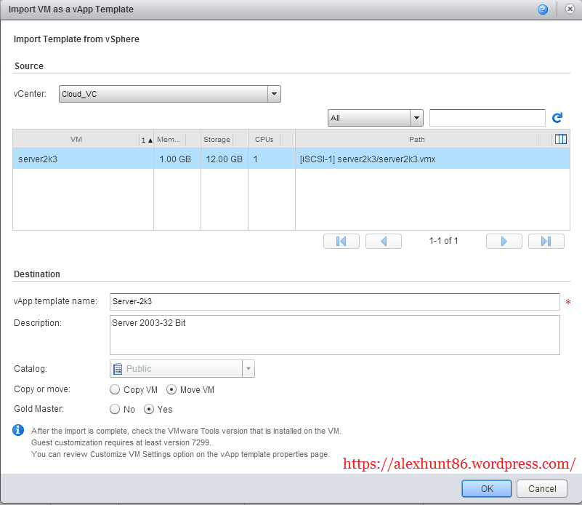The width and height of the screenshot is (582, 505).
Task: Select the Copy VM radio button
Action: point(115,389)
